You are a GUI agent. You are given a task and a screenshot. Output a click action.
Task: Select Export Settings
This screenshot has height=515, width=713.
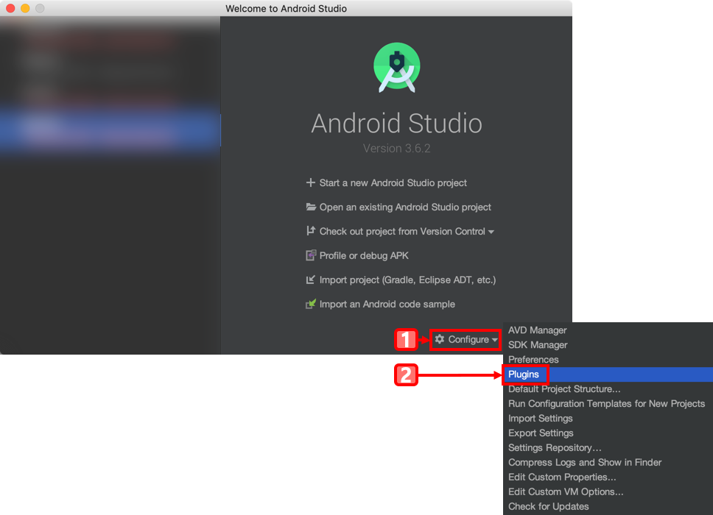coord(608,433)
